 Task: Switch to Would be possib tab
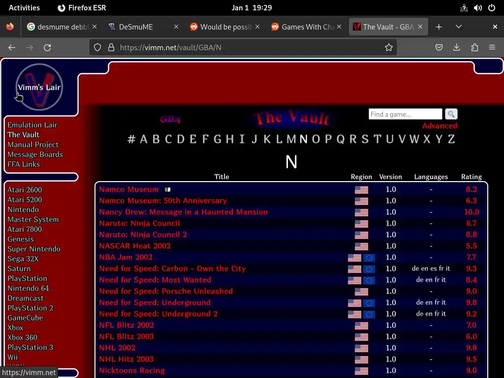224,27
